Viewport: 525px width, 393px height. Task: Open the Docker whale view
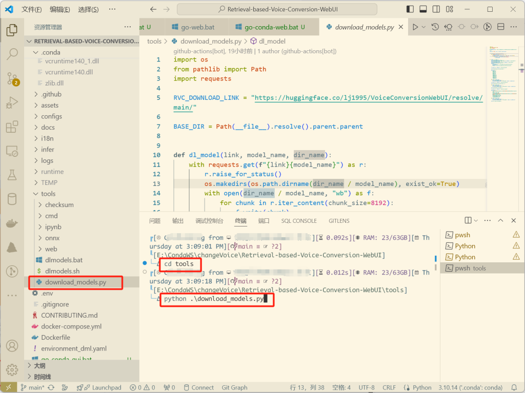(x=12, y=223)
